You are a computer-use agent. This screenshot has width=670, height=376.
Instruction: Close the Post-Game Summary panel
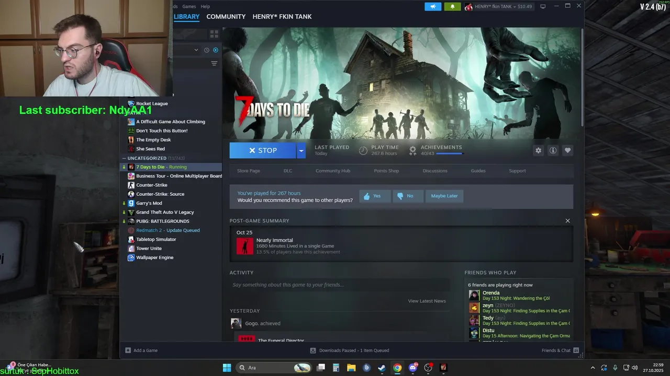[567, 221]
